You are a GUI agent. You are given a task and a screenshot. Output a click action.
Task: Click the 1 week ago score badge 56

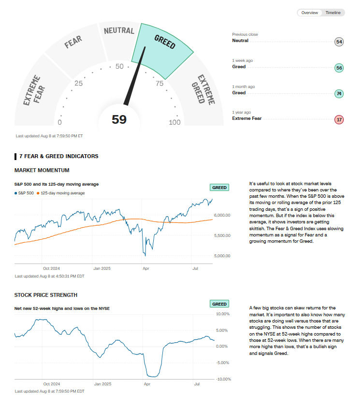click(x=339, y=68)
